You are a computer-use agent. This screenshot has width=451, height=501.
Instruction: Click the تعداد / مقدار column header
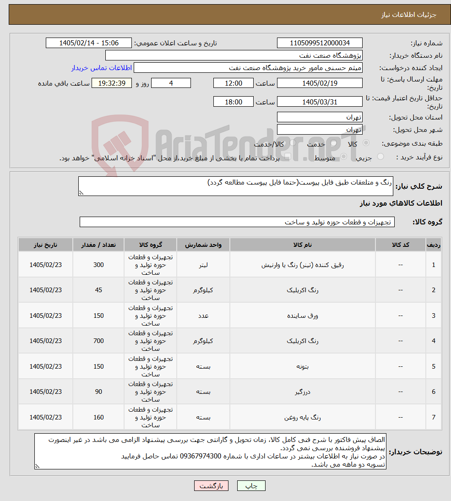[98, 245]
